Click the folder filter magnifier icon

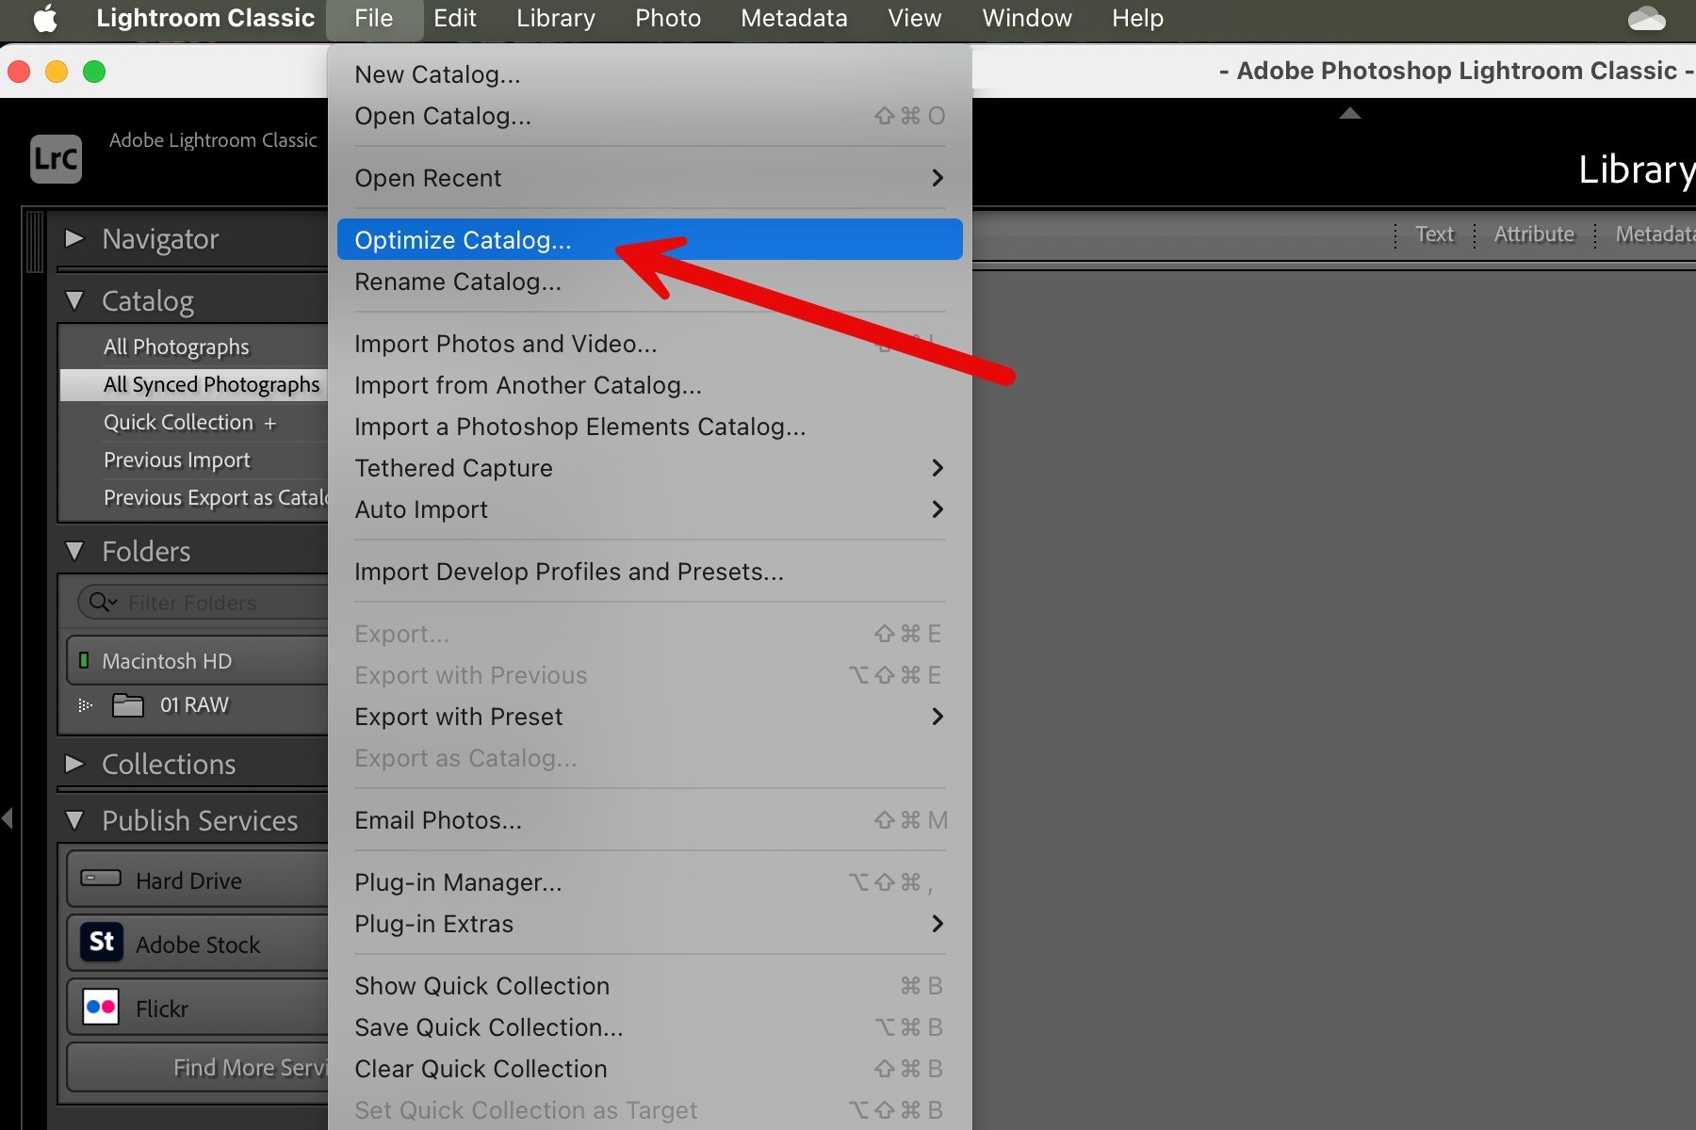tap(102, 602)
